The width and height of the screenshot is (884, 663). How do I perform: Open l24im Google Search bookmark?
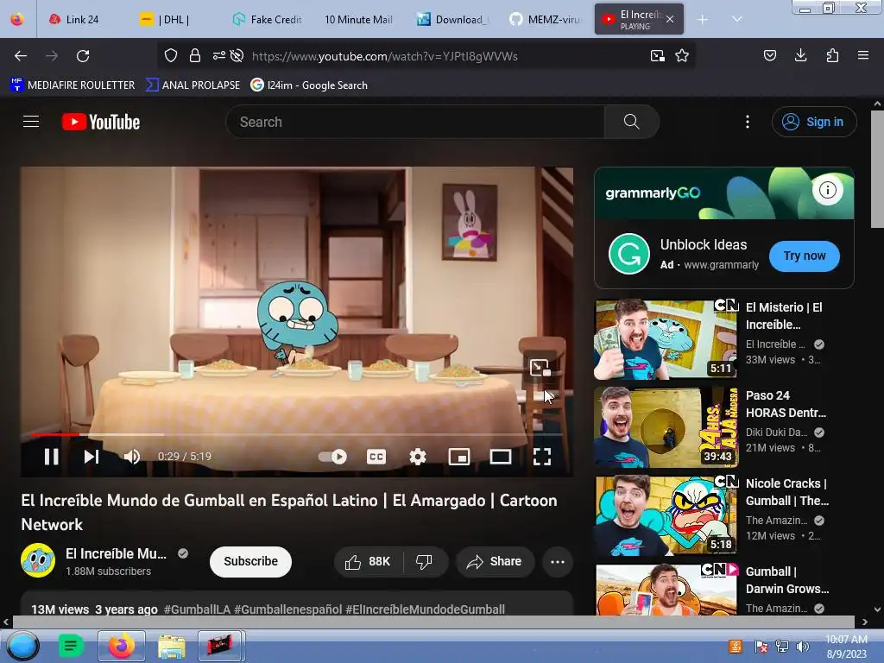pos(309,85)
